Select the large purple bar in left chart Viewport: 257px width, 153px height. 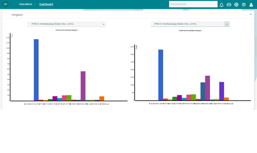click(83, 86)
